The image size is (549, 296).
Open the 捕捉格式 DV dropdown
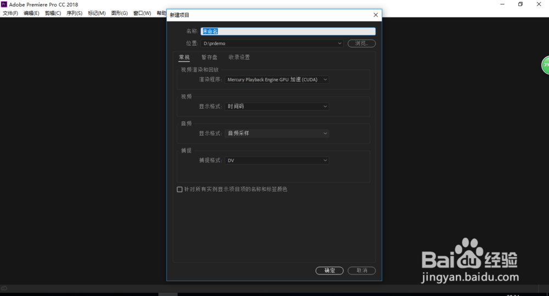click(277, 160)
